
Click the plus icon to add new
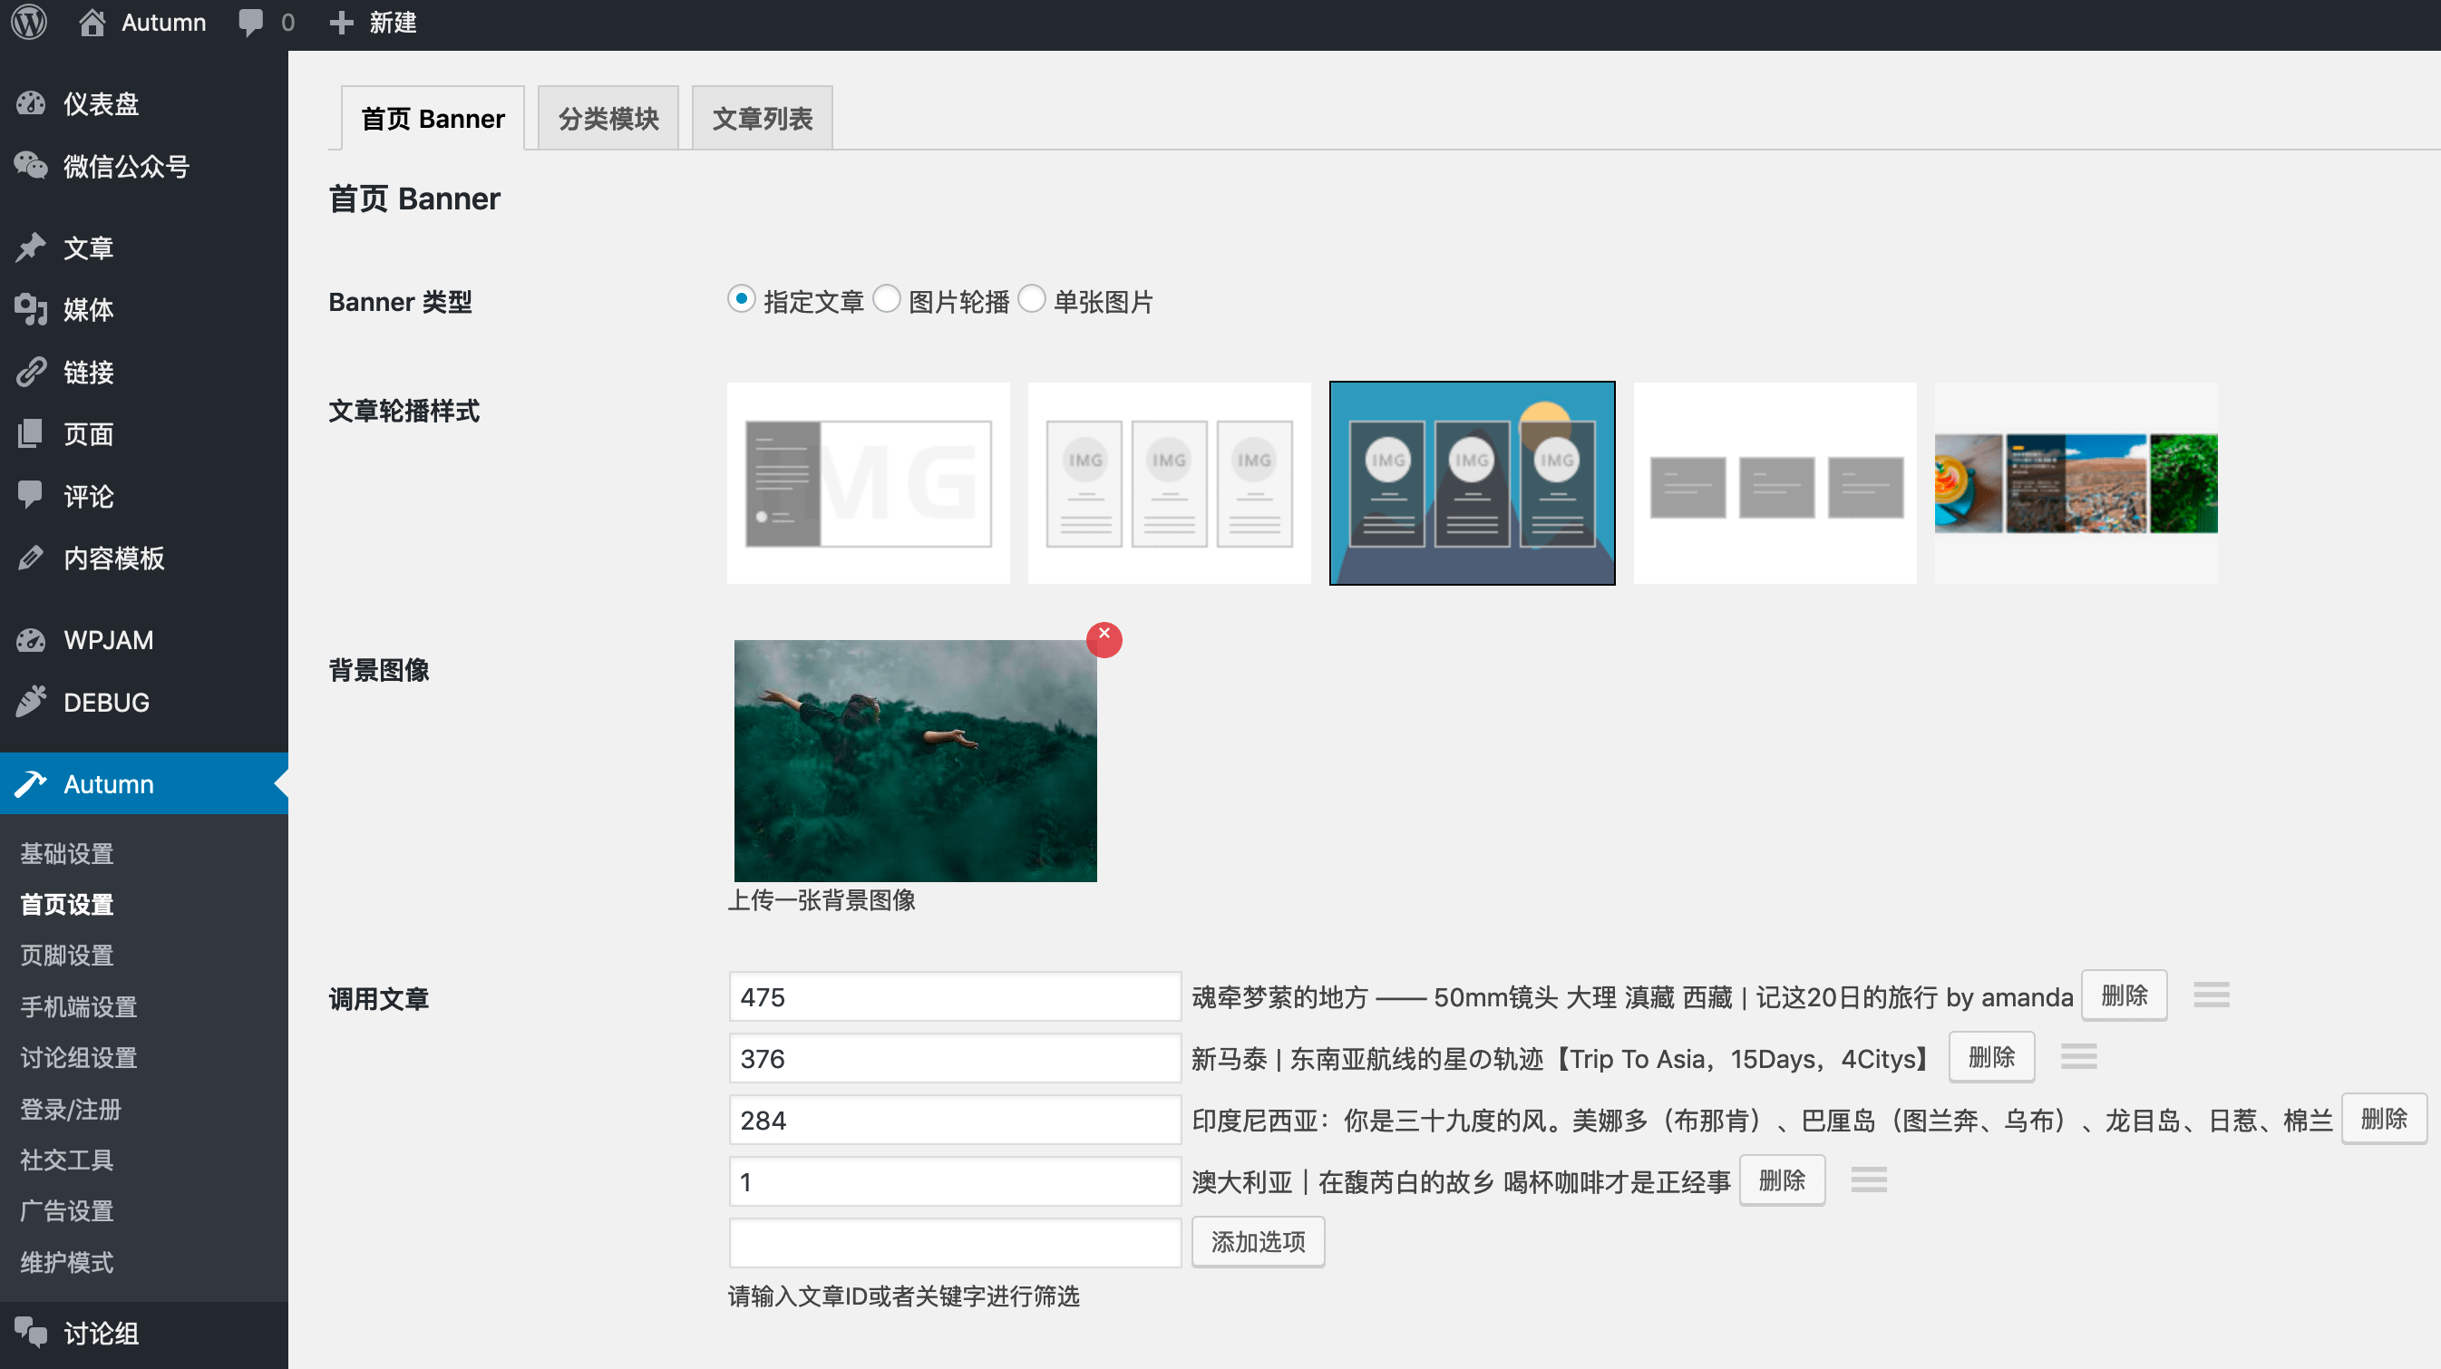point(341,22)
